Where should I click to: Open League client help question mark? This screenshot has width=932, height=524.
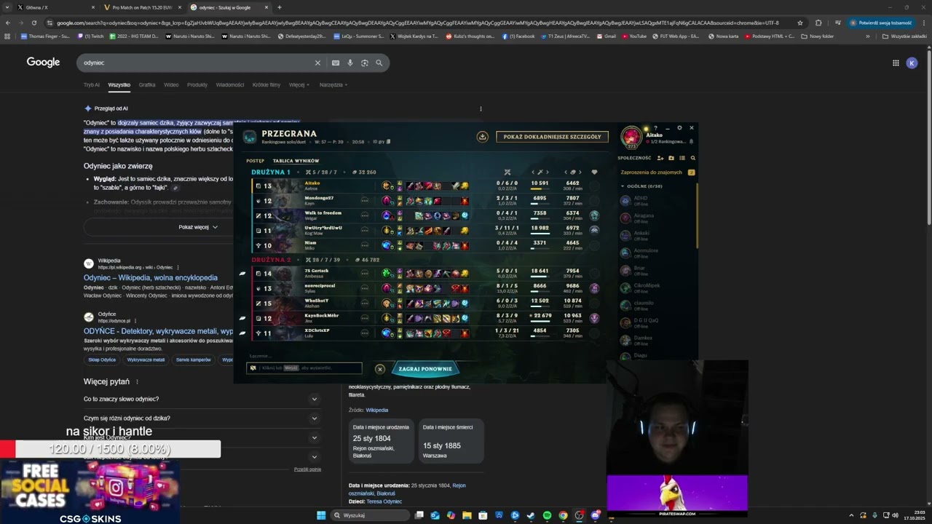tap(655, 128)
